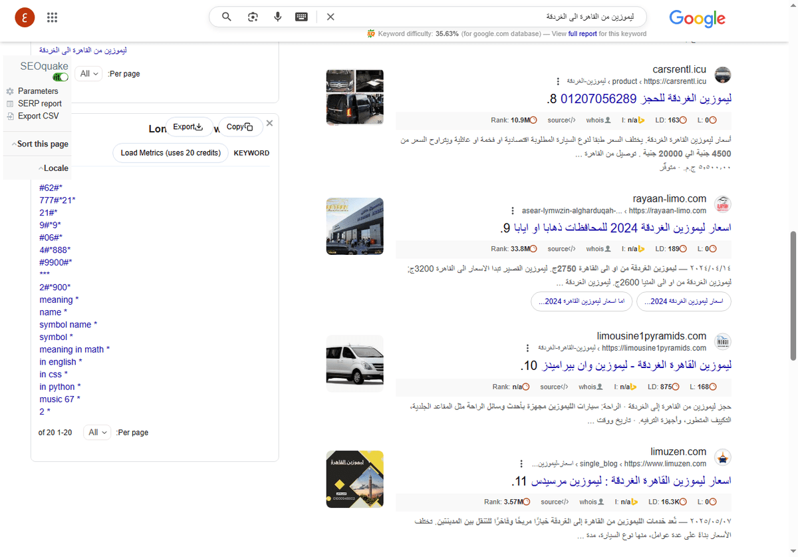
Task: View page source via the source</> icon for carsrentl.icu
Action: pos(561,119)
